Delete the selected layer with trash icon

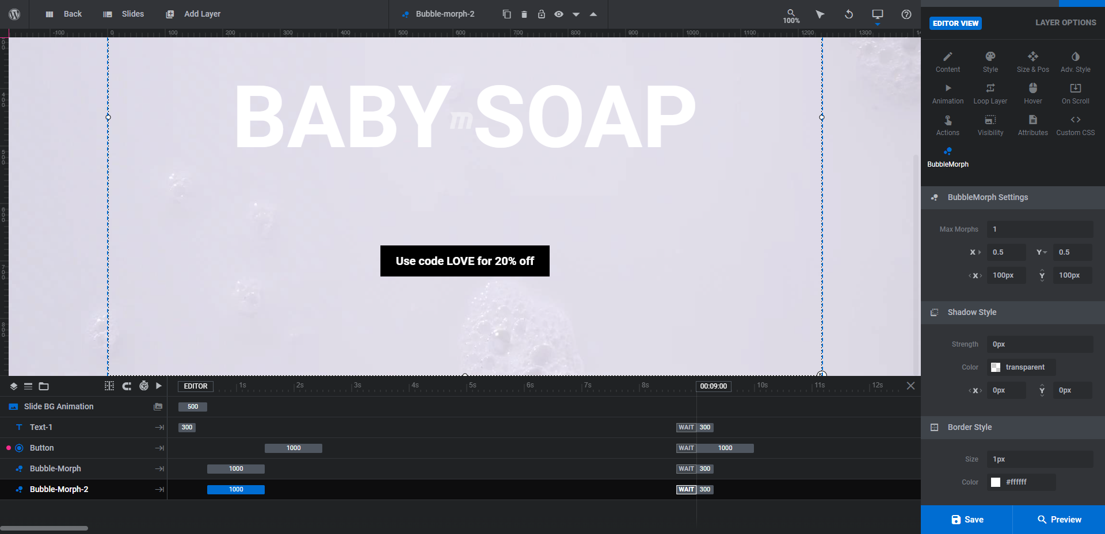coord(524,14)
